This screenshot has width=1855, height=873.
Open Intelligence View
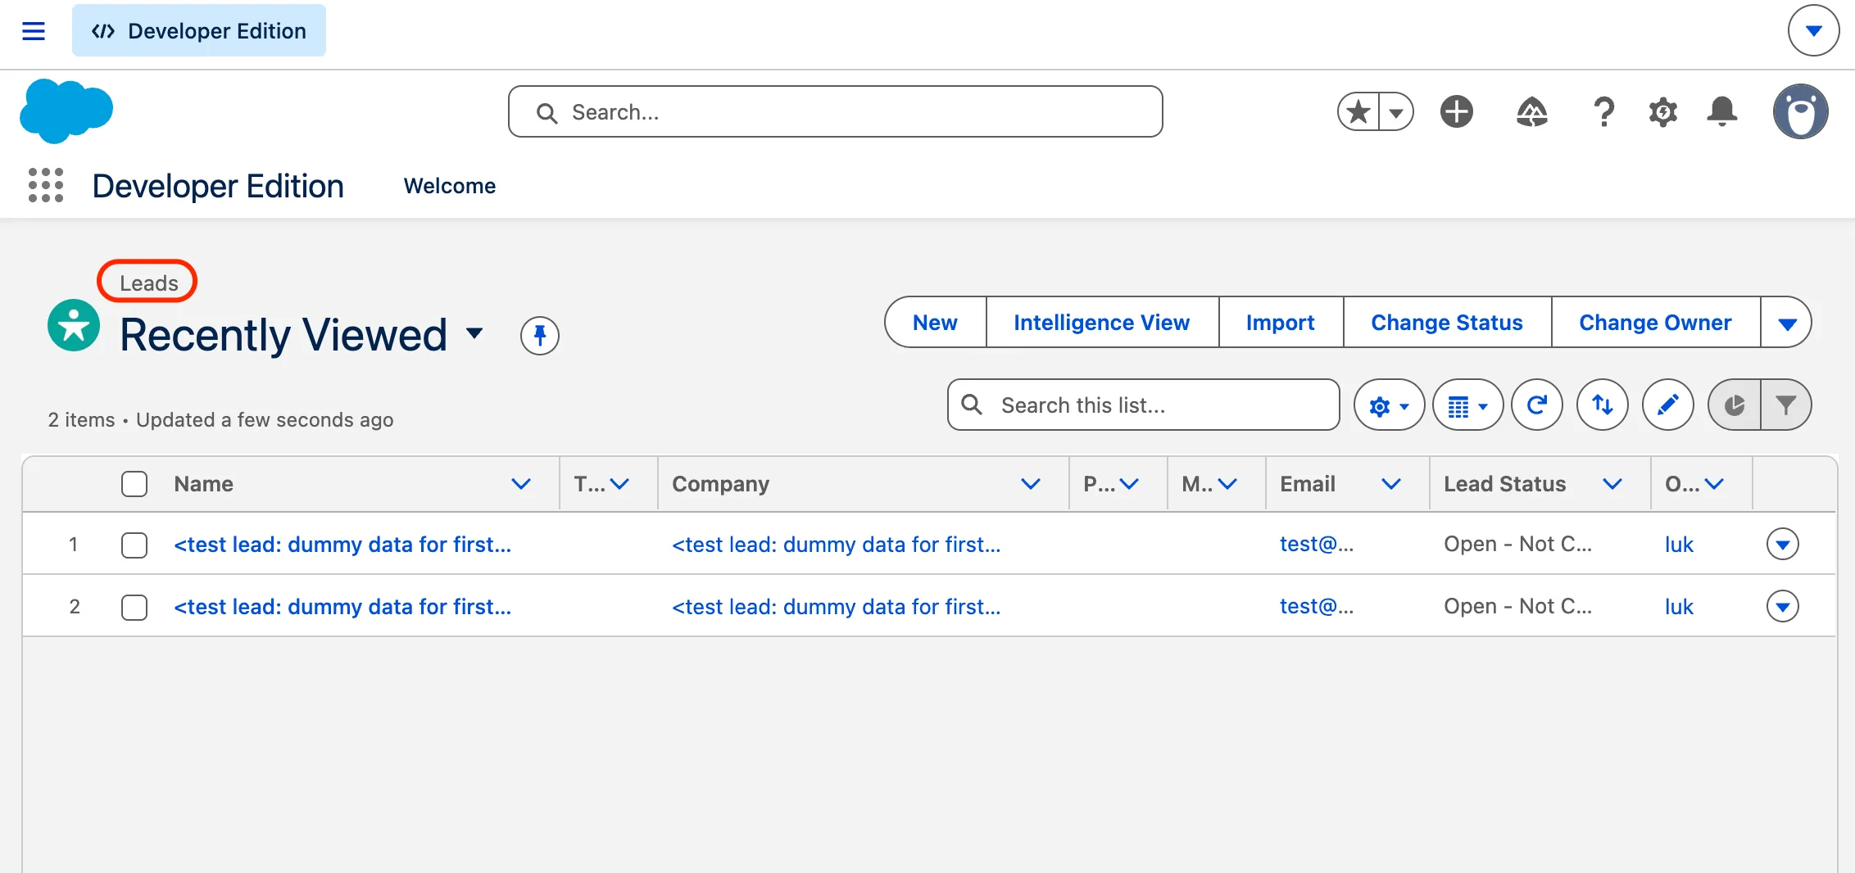(1102, 323)
